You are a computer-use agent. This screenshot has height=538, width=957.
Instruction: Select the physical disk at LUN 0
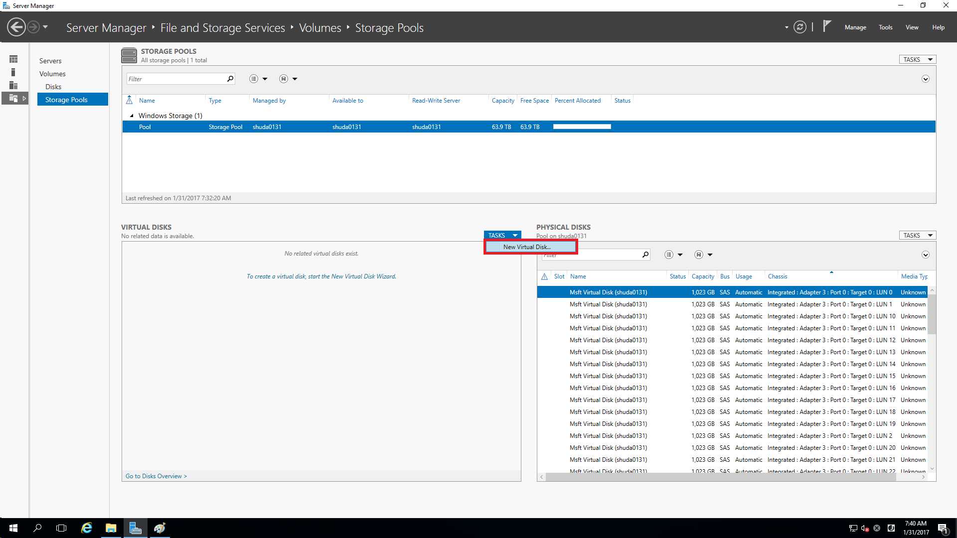(732, 292)
